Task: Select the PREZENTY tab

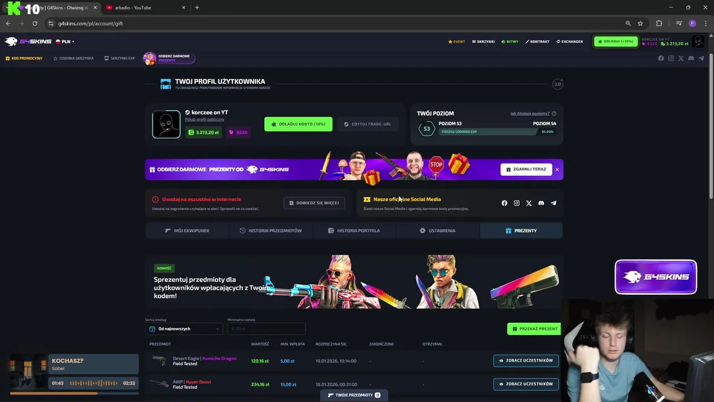Action: (521, 231)
